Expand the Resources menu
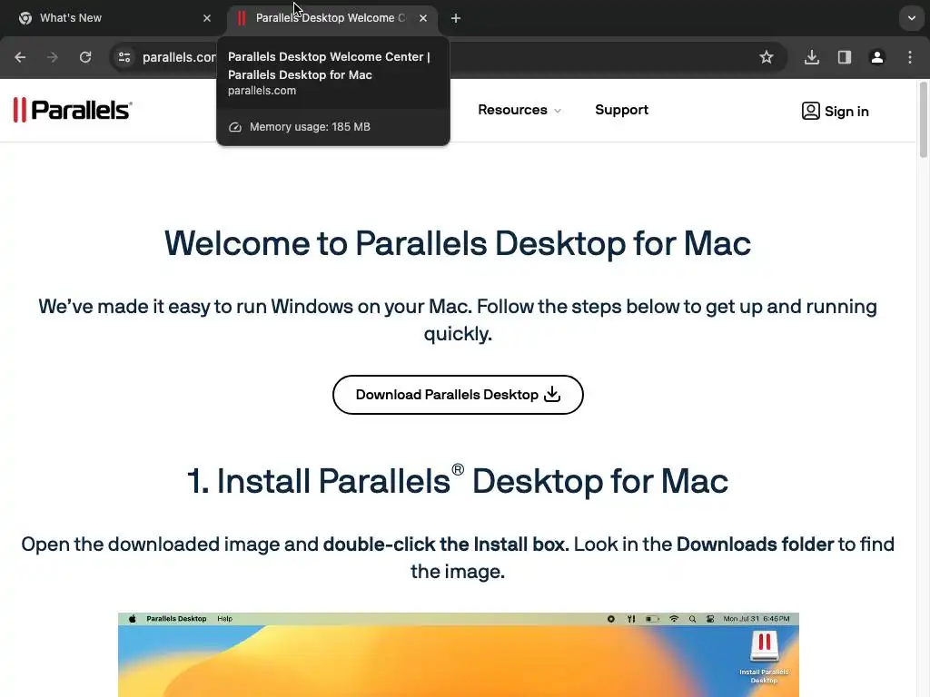 point(519,110)
